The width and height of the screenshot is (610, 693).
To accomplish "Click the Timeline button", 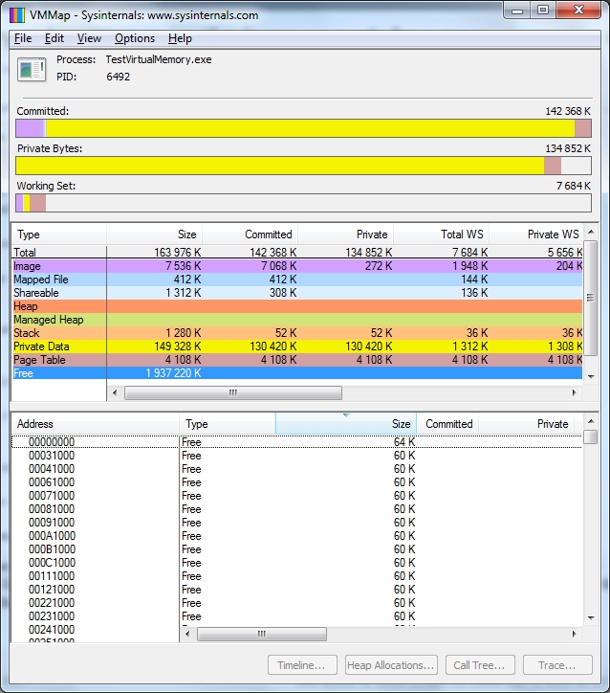I will pos(301,665).
